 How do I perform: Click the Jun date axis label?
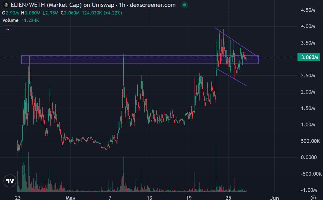(x=274, y=198)
